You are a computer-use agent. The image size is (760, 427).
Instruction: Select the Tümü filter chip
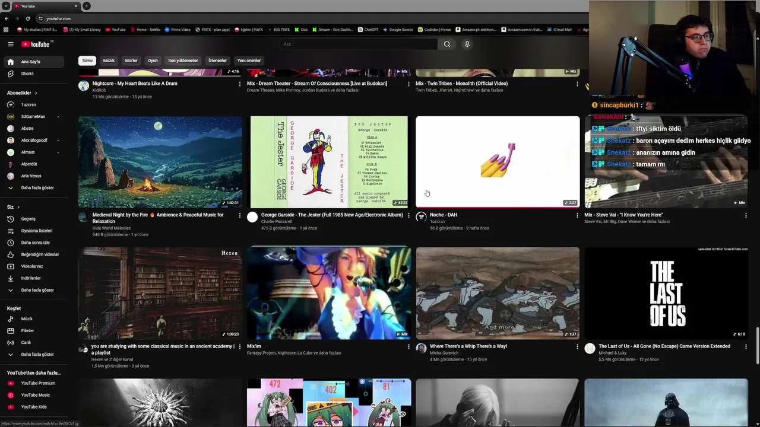[x=87, y=60]
